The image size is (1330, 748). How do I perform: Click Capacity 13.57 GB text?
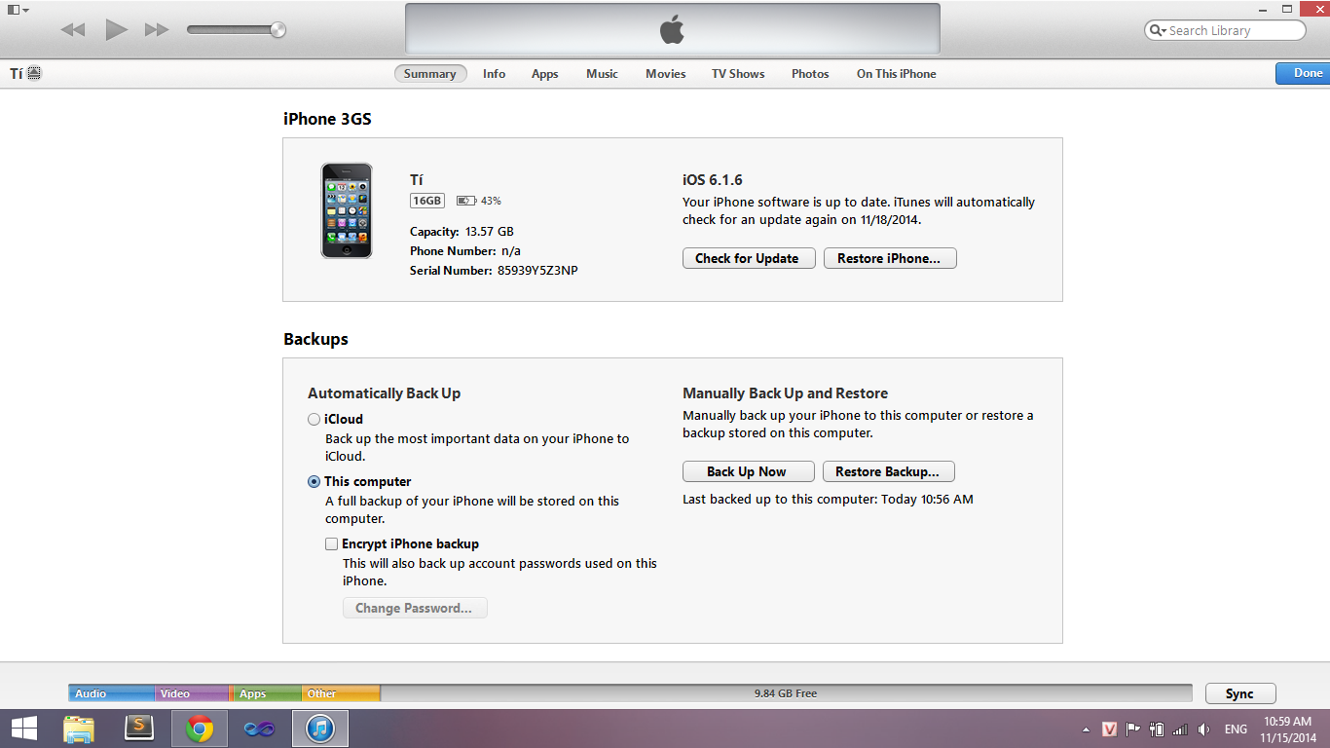coord(462,232)
